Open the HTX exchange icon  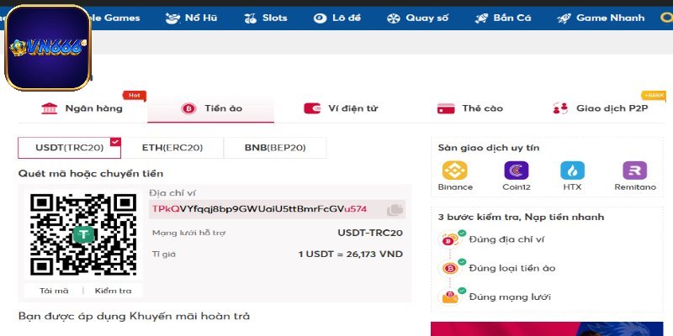point(573,171)
